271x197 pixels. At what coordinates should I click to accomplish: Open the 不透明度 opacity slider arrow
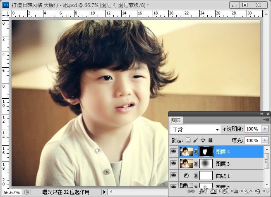[x=265, y=129]
